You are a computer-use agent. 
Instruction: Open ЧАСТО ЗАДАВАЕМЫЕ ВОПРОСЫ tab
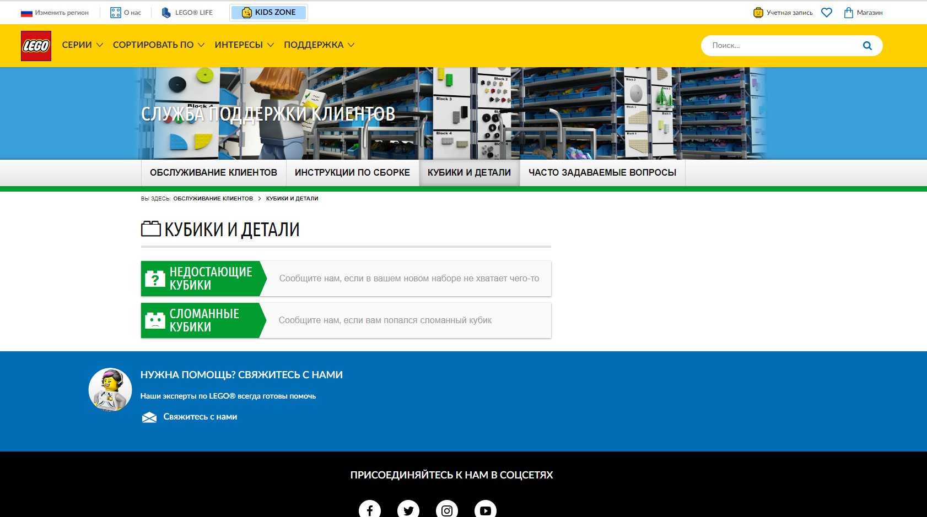click(x=602, y=173)
